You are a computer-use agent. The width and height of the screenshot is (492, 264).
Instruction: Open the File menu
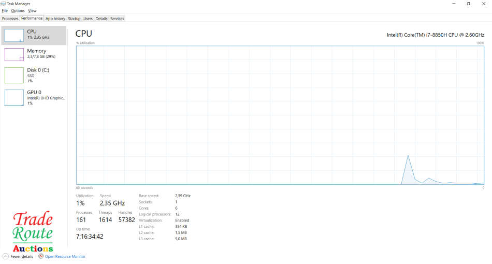point(5,10)
